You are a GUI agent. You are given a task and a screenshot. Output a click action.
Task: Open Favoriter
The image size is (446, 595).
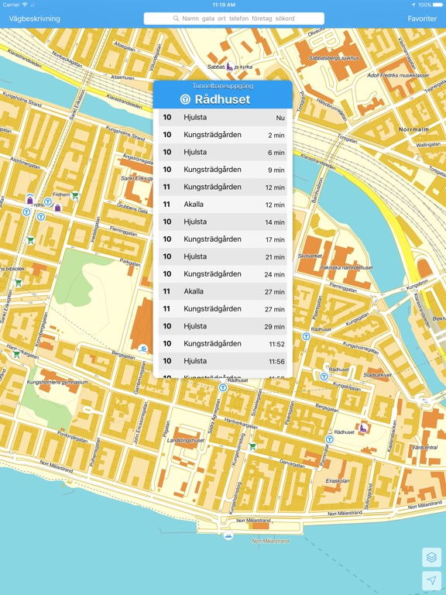pos(422,19)
